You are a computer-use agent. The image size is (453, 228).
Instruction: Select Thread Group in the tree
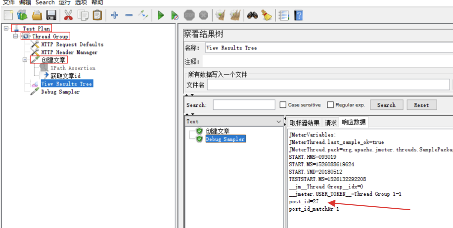pyautogui.click(x=50, y=37)
